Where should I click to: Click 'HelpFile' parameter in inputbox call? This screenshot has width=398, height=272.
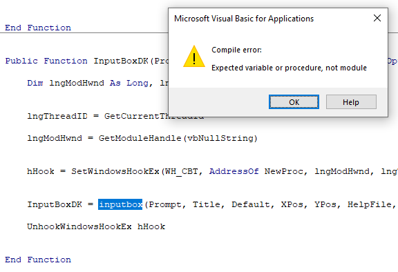coord(369,204)
